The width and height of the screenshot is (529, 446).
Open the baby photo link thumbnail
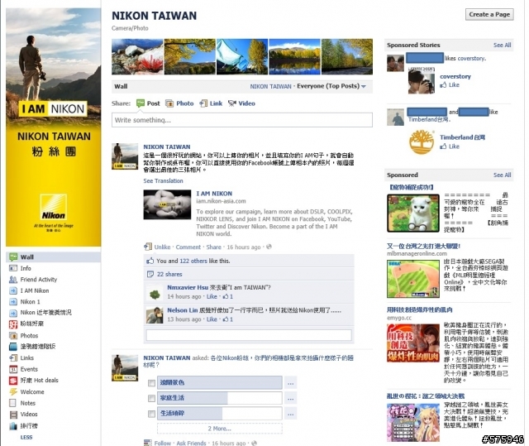[167, 204]
